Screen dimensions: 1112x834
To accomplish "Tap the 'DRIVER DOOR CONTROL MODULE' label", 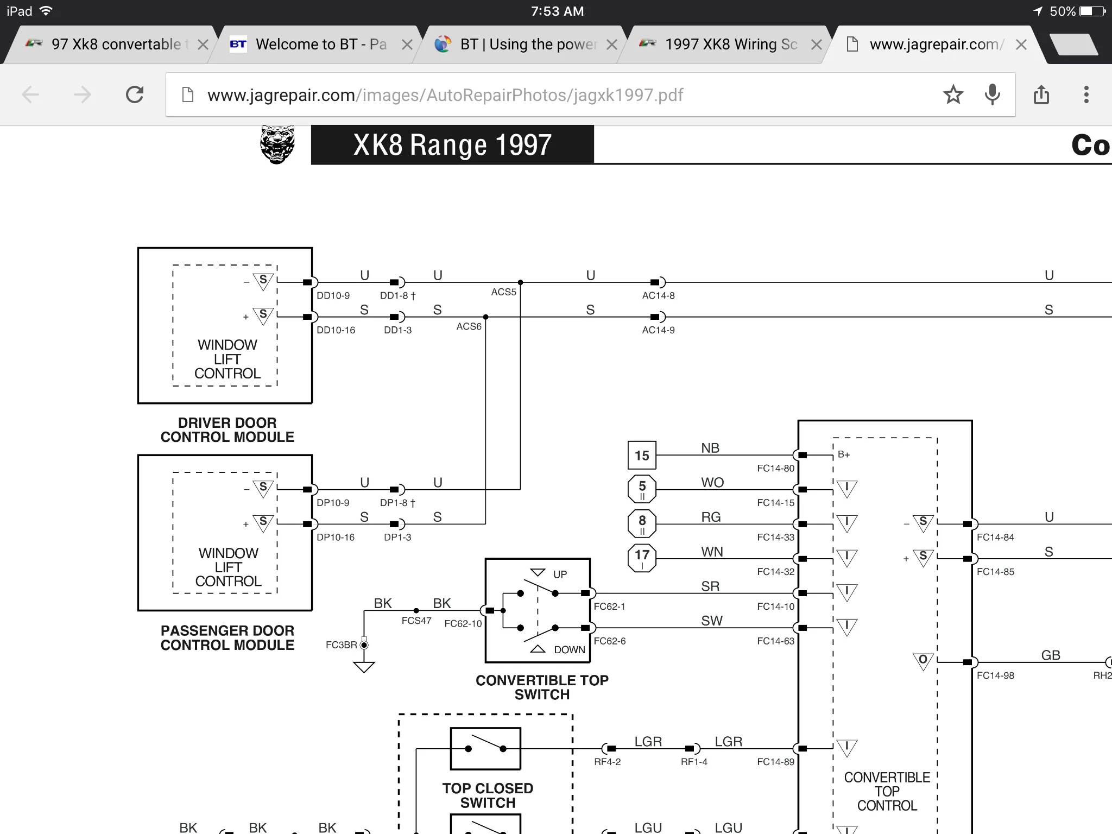I will pos(228,429).
